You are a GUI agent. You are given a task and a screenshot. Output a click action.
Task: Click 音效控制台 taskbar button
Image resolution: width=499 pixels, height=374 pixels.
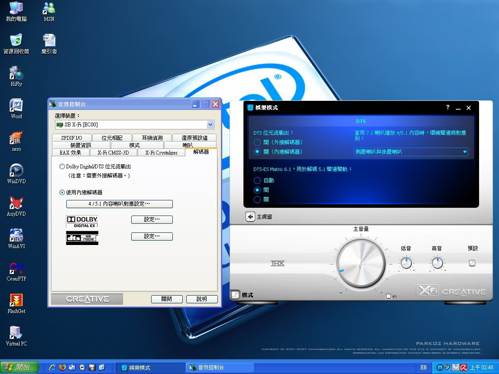pos(220,368)
